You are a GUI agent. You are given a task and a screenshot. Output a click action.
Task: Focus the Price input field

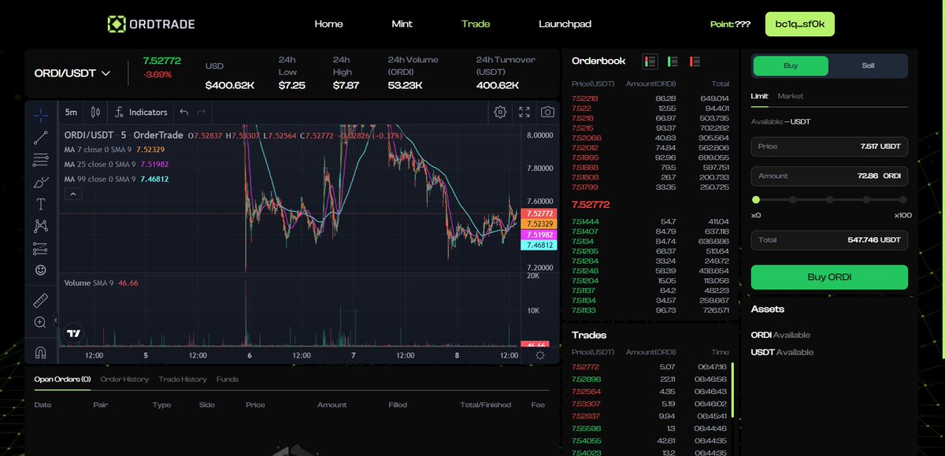click(x=829, y=146)
